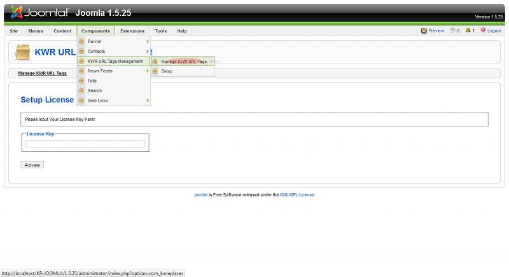Click the Version 1.5.25 label

click(489, 17)
